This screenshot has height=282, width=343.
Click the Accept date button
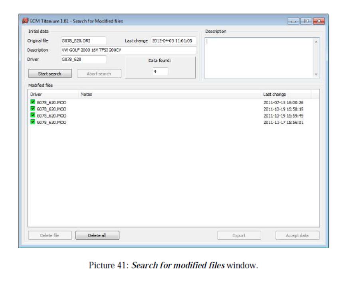(297, 235)
